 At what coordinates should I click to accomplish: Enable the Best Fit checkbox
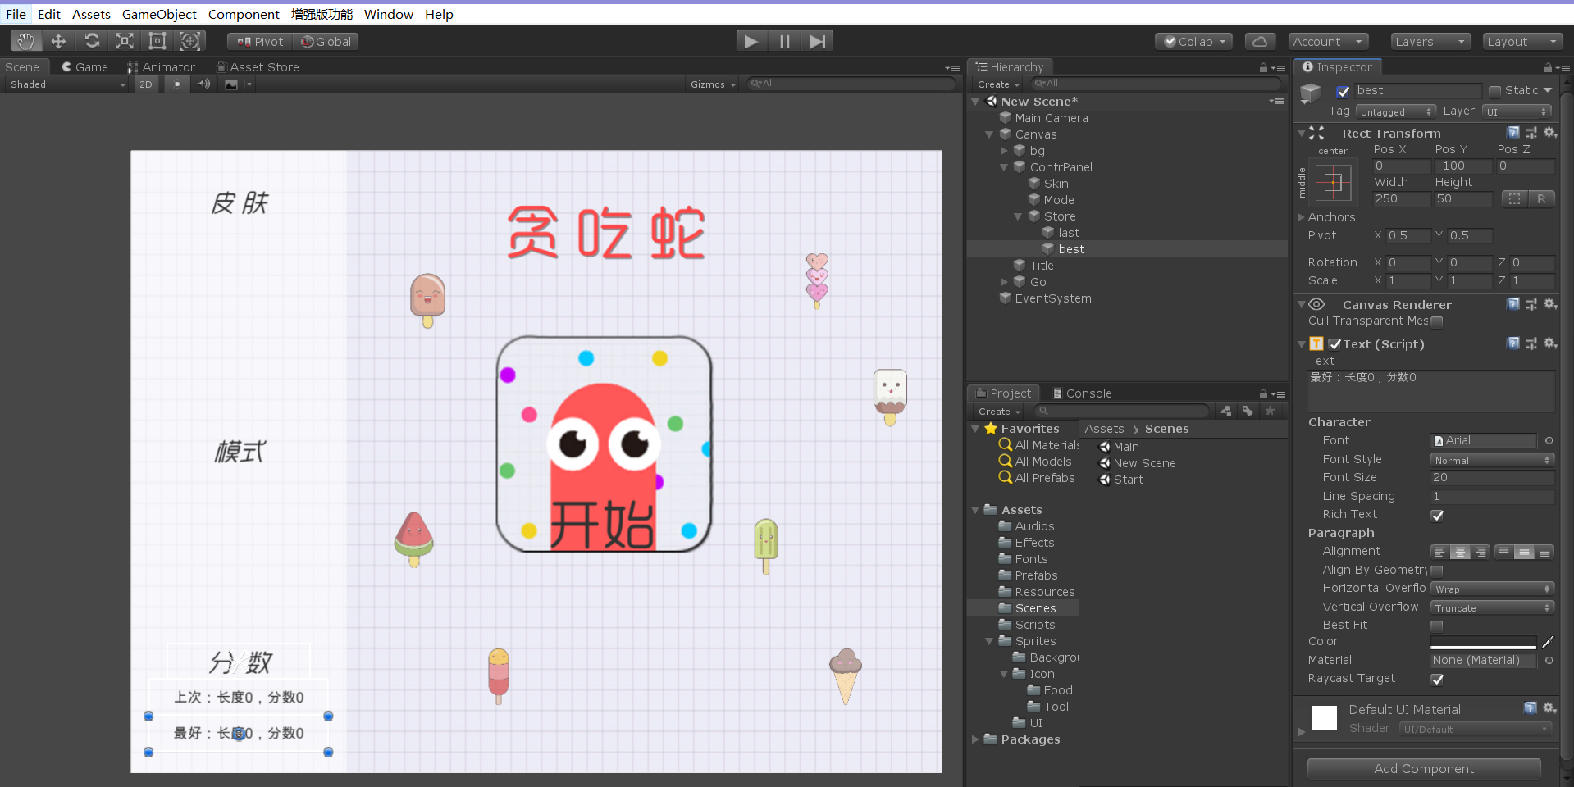1437,626
